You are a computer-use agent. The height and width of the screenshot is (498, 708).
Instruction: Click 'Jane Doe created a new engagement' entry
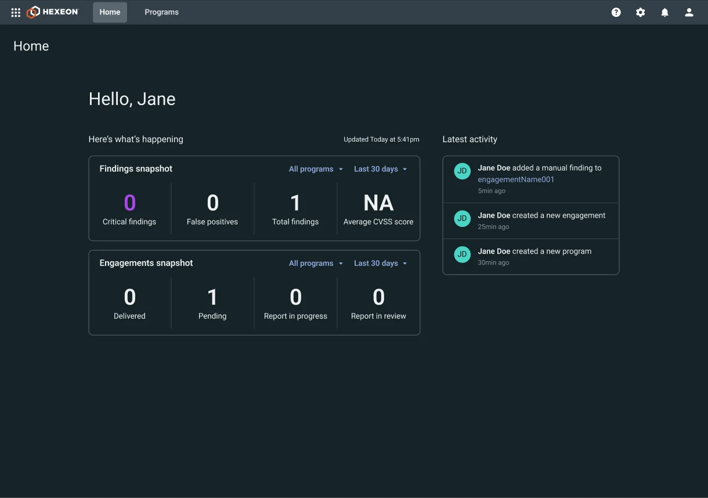531,221
